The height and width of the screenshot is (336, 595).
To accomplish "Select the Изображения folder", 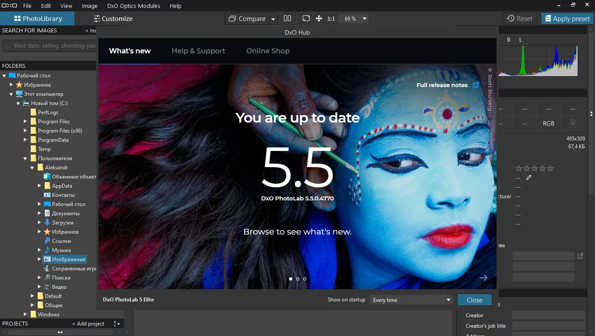I will pyautogui.click(x=64, y=259).
